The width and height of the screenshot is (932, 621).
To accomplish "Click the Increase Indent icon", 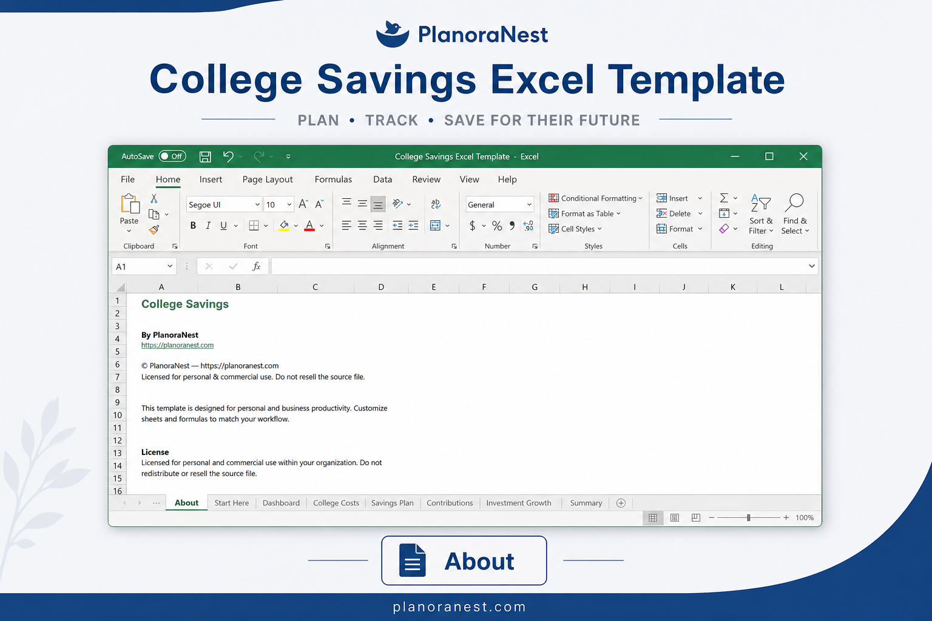I will click(413, 226).
